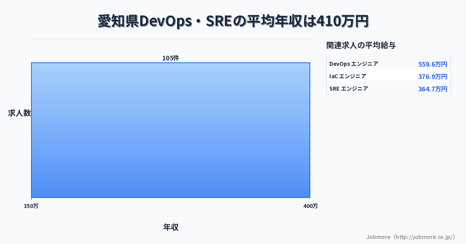Select the 376.9万円 salary value
Screen dimensions: 466x244
point(433,77)
